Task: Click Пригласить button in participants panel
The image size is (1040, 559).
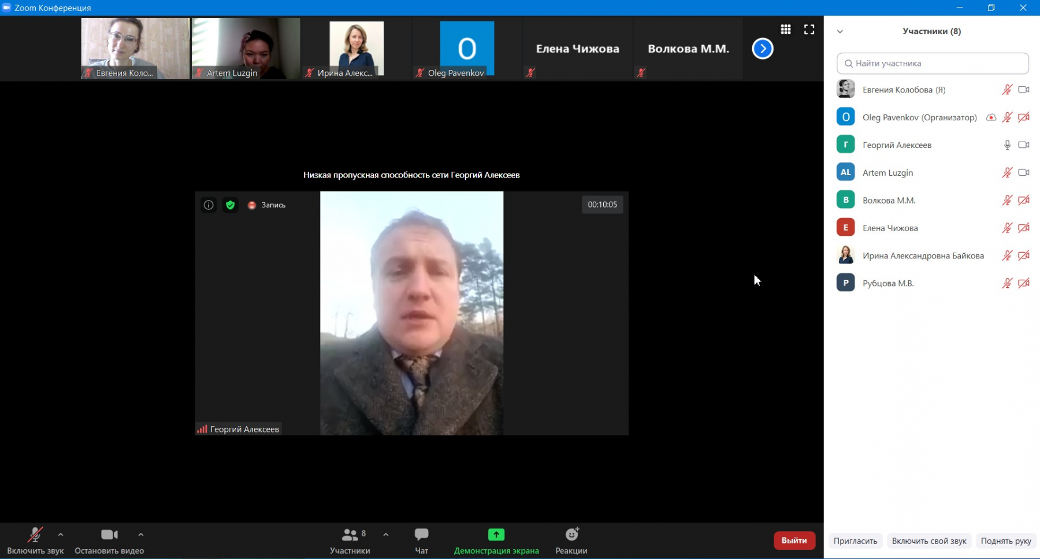Action: [855, 541]
